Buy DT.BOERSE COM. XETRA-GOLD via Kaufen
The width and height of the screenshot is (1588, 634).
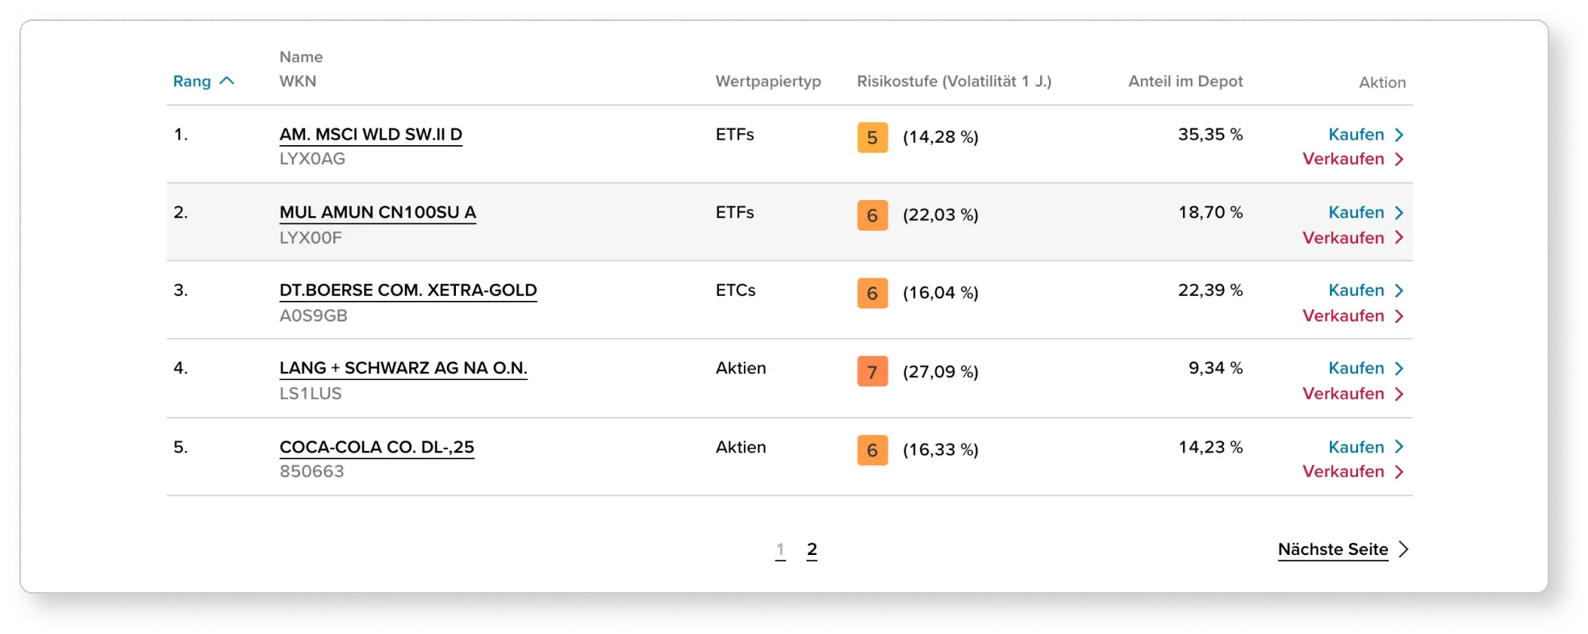pos(1364,290)
